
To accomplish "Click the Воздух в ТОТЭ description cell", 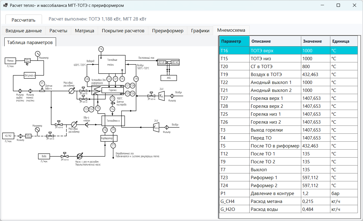I will tap(275, 74).
